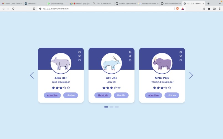The width and height of the screenshot is (223, 139).
Task: Click the 'FrontEnd Developer' subtitle text
Action: click(x=162, y=82)
